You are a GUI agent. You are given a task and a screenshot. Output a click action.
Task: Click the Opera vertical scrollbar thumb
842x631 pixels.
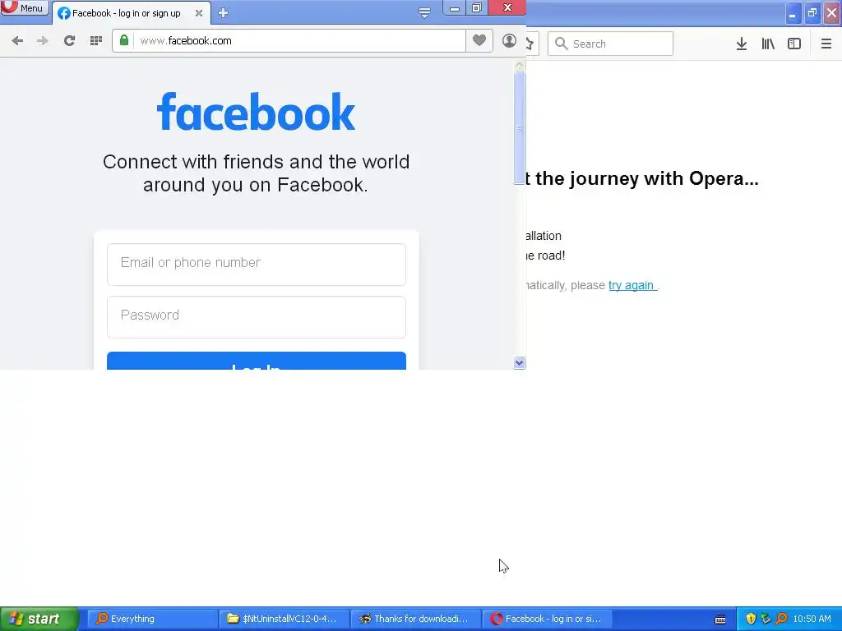coord(520,127)
